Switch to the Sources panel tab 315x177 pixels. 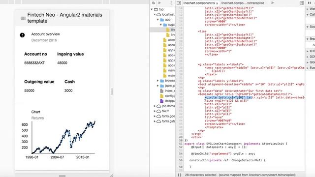tap(154, 3)
